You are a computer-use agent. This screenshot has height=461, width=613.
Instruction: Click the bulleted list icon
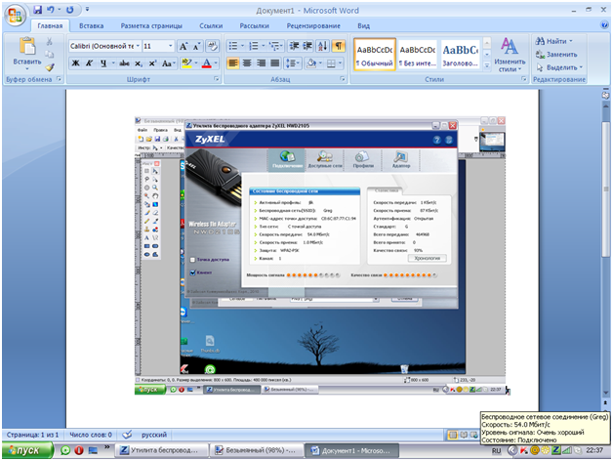click(233, 47)
